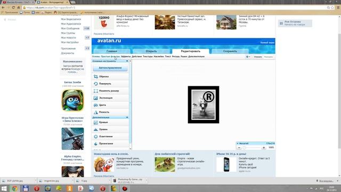Open the Уровни levels tool icon
Viewport: 341px width, 192px height.
click(x=96, y=129)
